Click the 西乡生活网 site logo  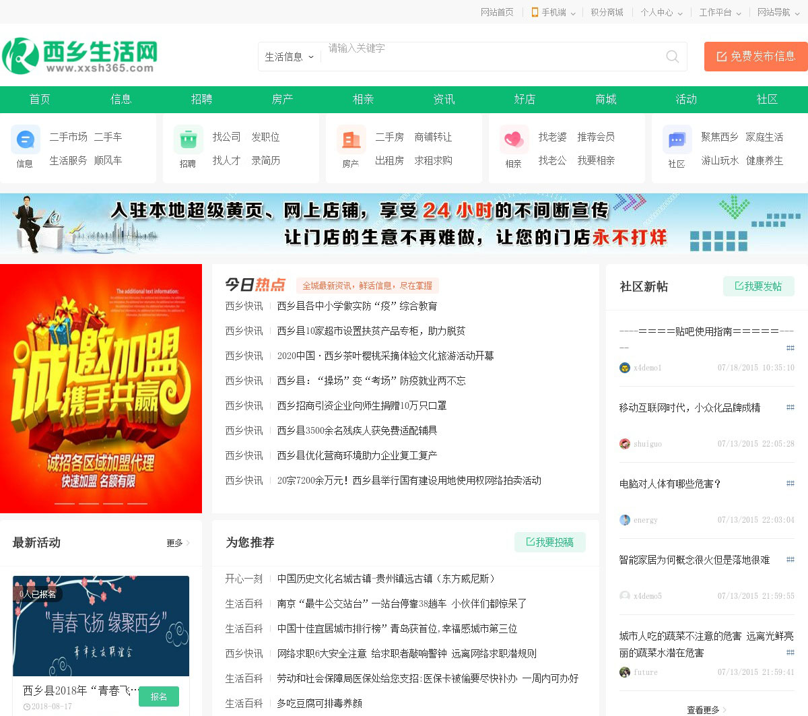coord(80,56)
